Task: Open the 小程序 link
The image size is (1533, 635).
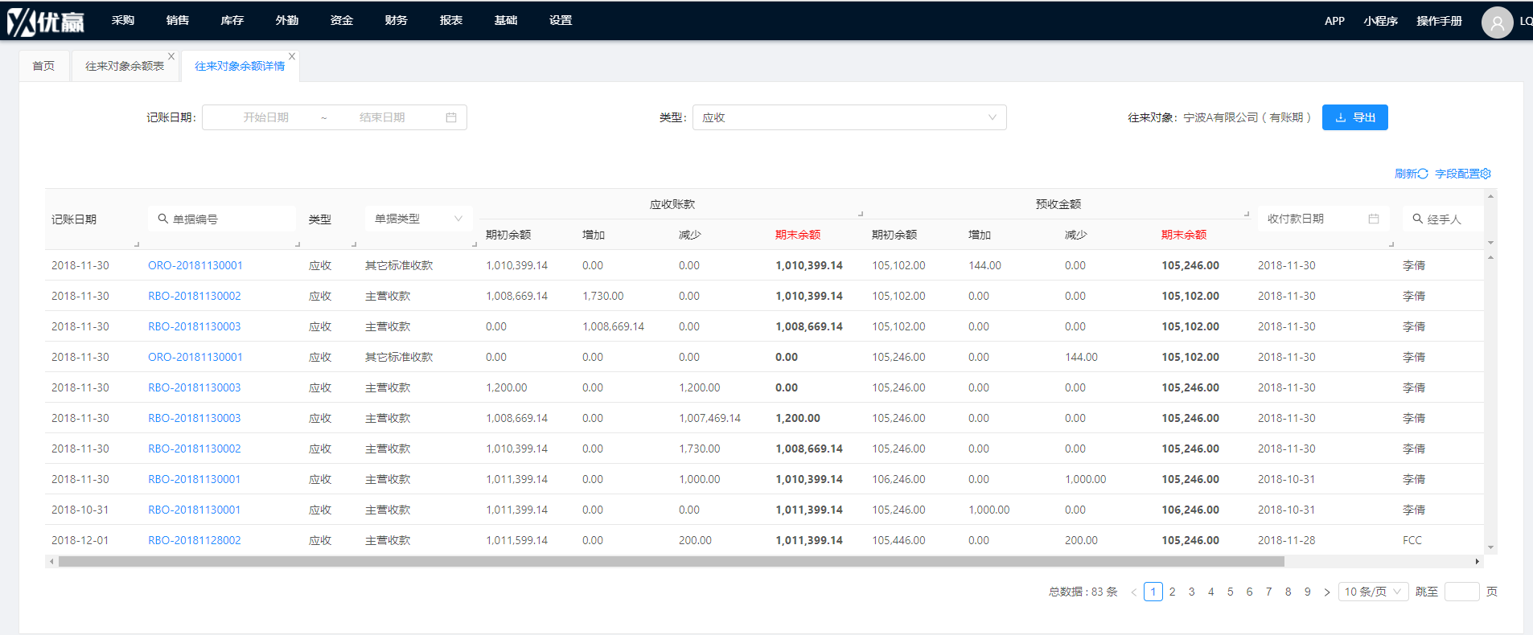Action: [1381, 22]
